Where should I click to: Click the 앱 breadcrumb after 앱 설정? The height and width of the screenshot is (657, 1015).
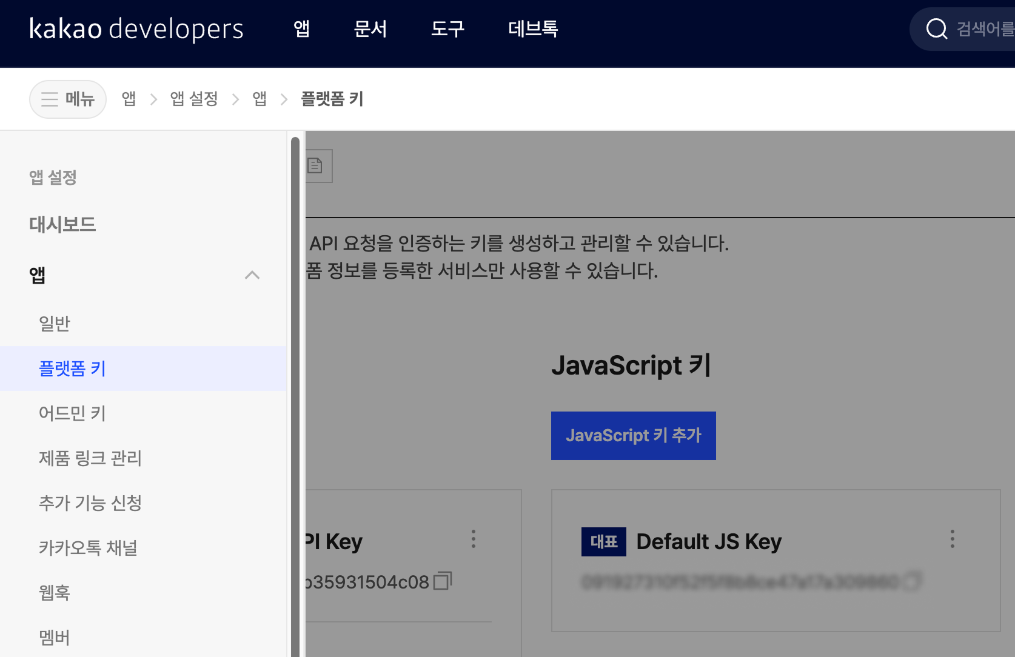coord(260,99)
